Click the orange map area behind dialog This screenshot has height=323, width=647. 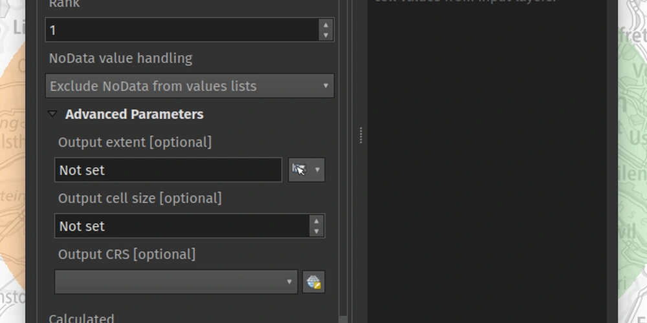click(12, 165)
